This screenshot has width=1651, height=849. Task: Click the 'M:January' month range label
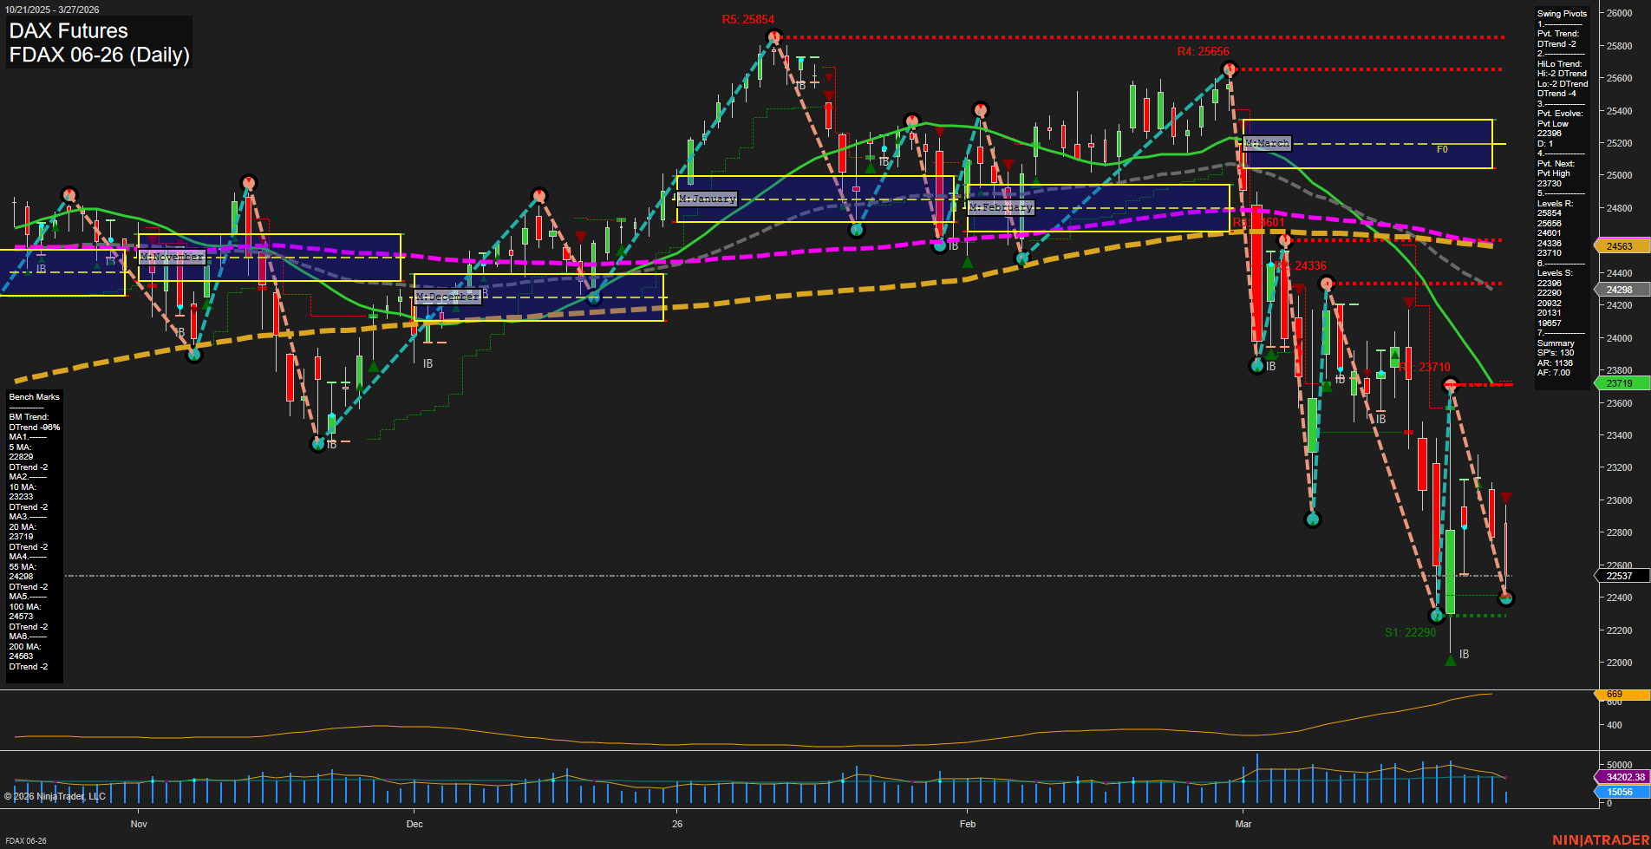coord(708,199)
